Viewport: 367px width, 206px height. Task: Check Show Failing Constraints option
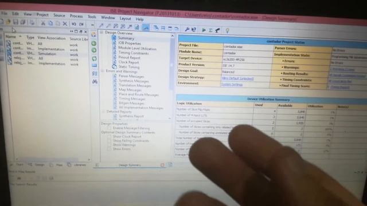[110, 141]
